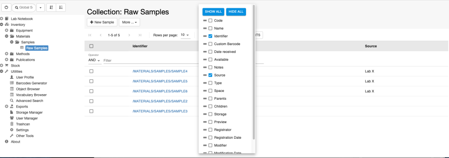Click the Barcodes Generator icon in sidebar
The image size is (449, 158).
[12, 83]
